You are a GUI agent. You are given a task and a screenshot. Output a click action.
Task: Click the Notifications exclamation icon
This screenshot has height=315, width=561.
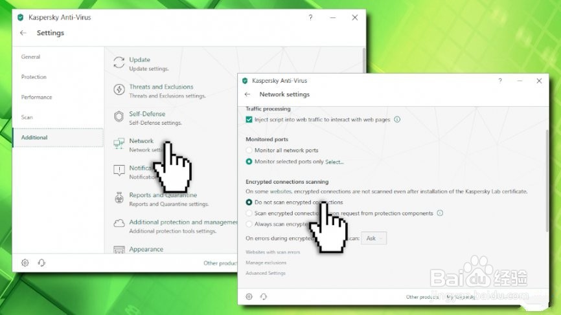(119, 170)
